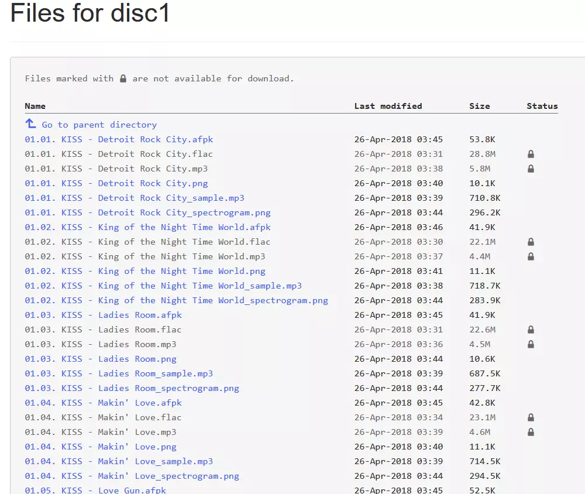
Task: Click date 26-Apr-2018 03:34
Action: point(398,417)
